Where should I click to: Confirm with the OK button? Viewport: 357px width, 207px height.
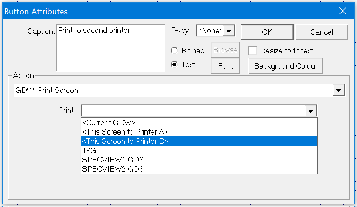click(x=267, y=32)
